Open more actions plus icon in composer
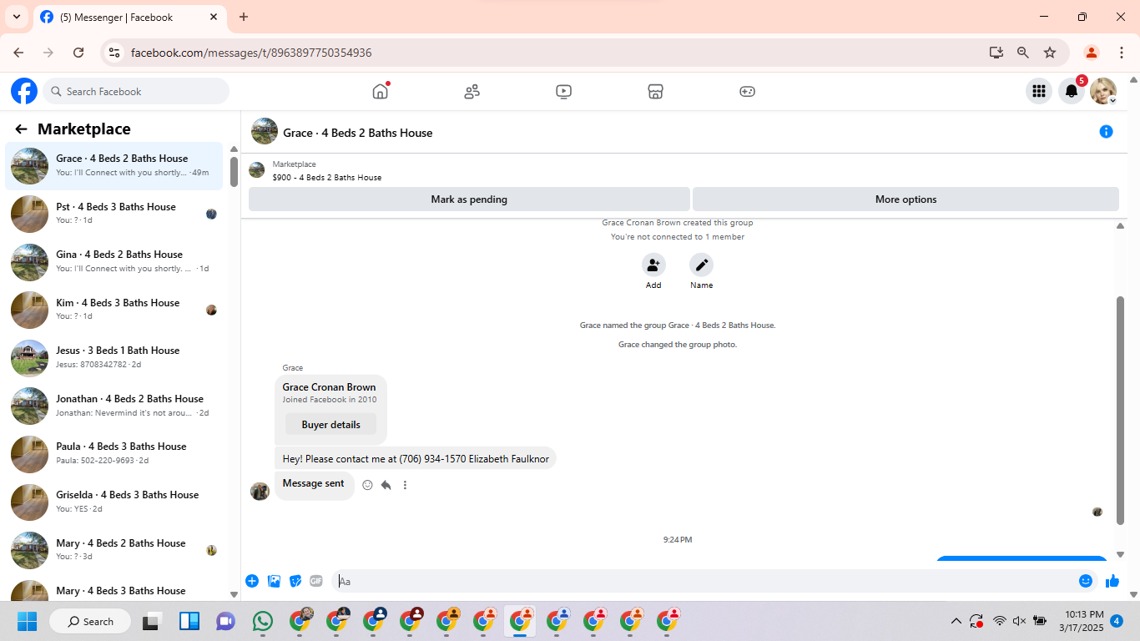Image resolution: width=1140 pixels, height=641 pixels. (252, 581)
